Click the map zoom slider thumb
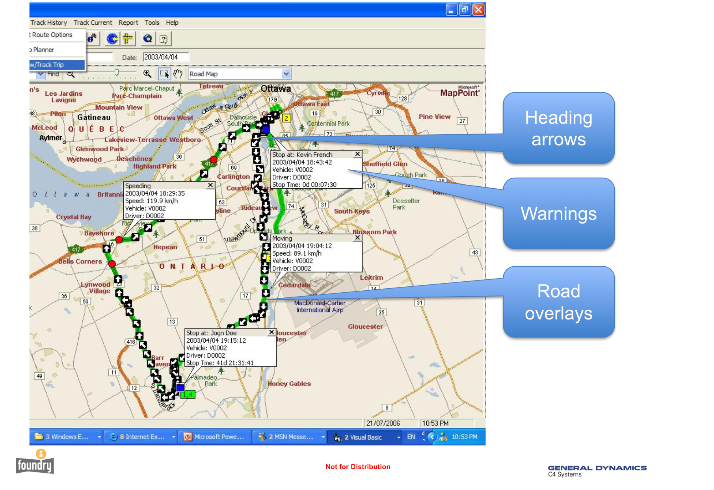714x490 pixels. (117, 72)
